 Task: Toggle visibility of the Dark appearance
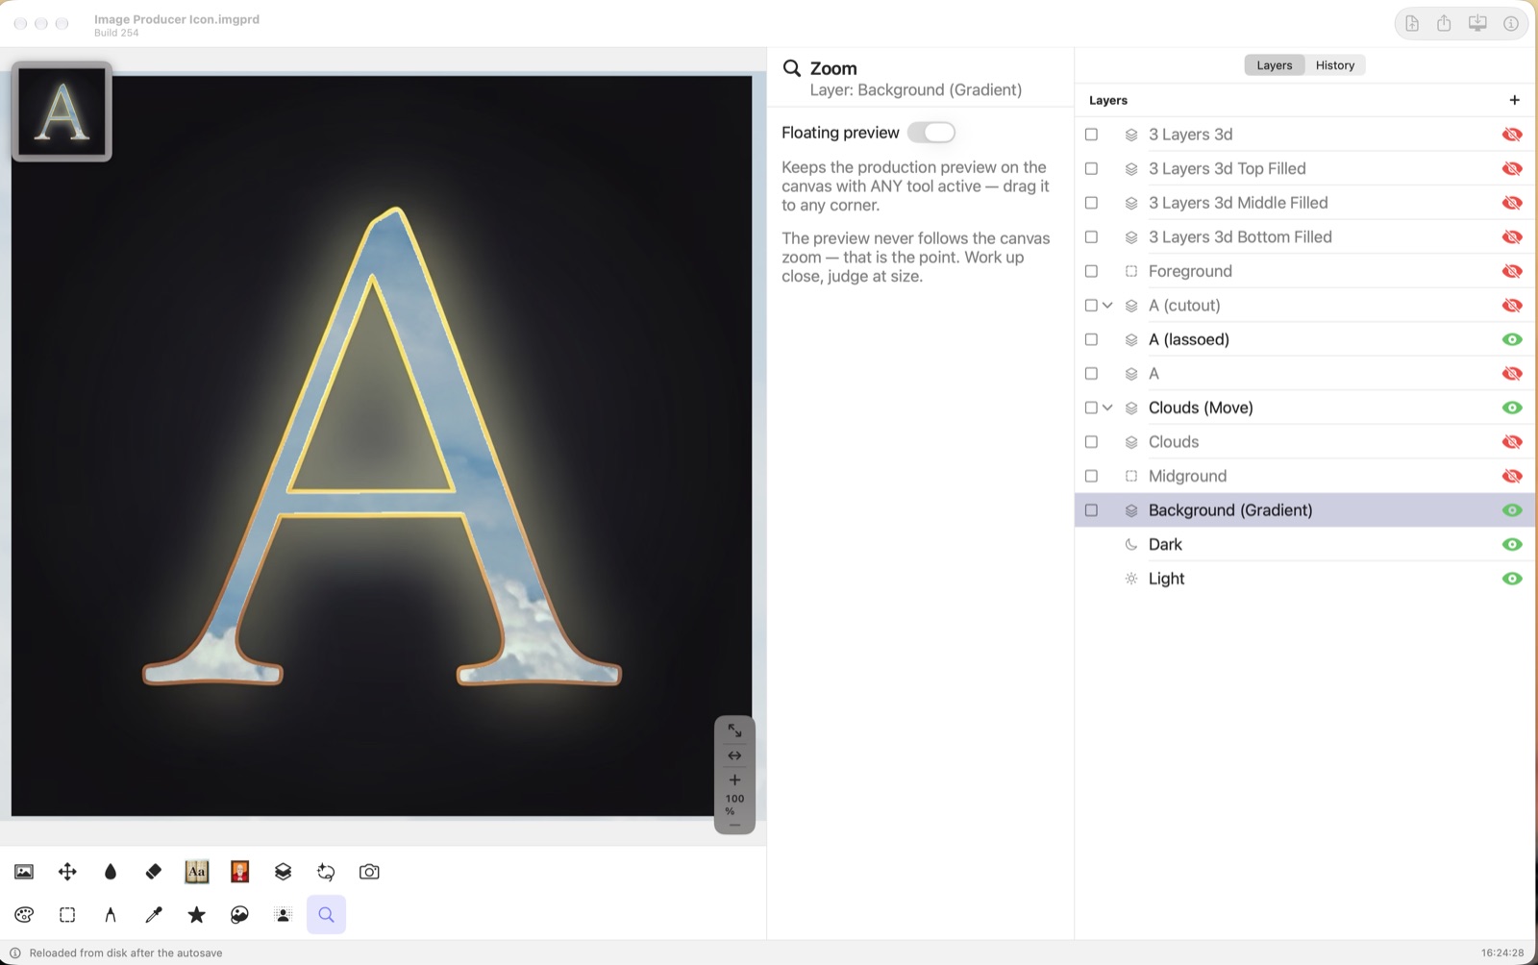[x=1512, y=544]
